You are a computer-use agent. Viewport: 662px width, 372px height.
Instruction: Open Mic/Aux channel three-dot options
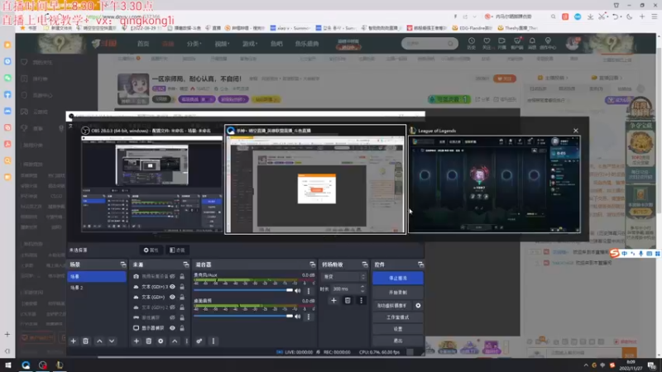click(x=309, y=291)
